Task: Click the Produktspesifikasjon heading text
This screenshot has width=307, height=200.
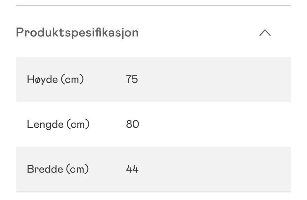Action: pyautogui.click(x=77, y=33)
